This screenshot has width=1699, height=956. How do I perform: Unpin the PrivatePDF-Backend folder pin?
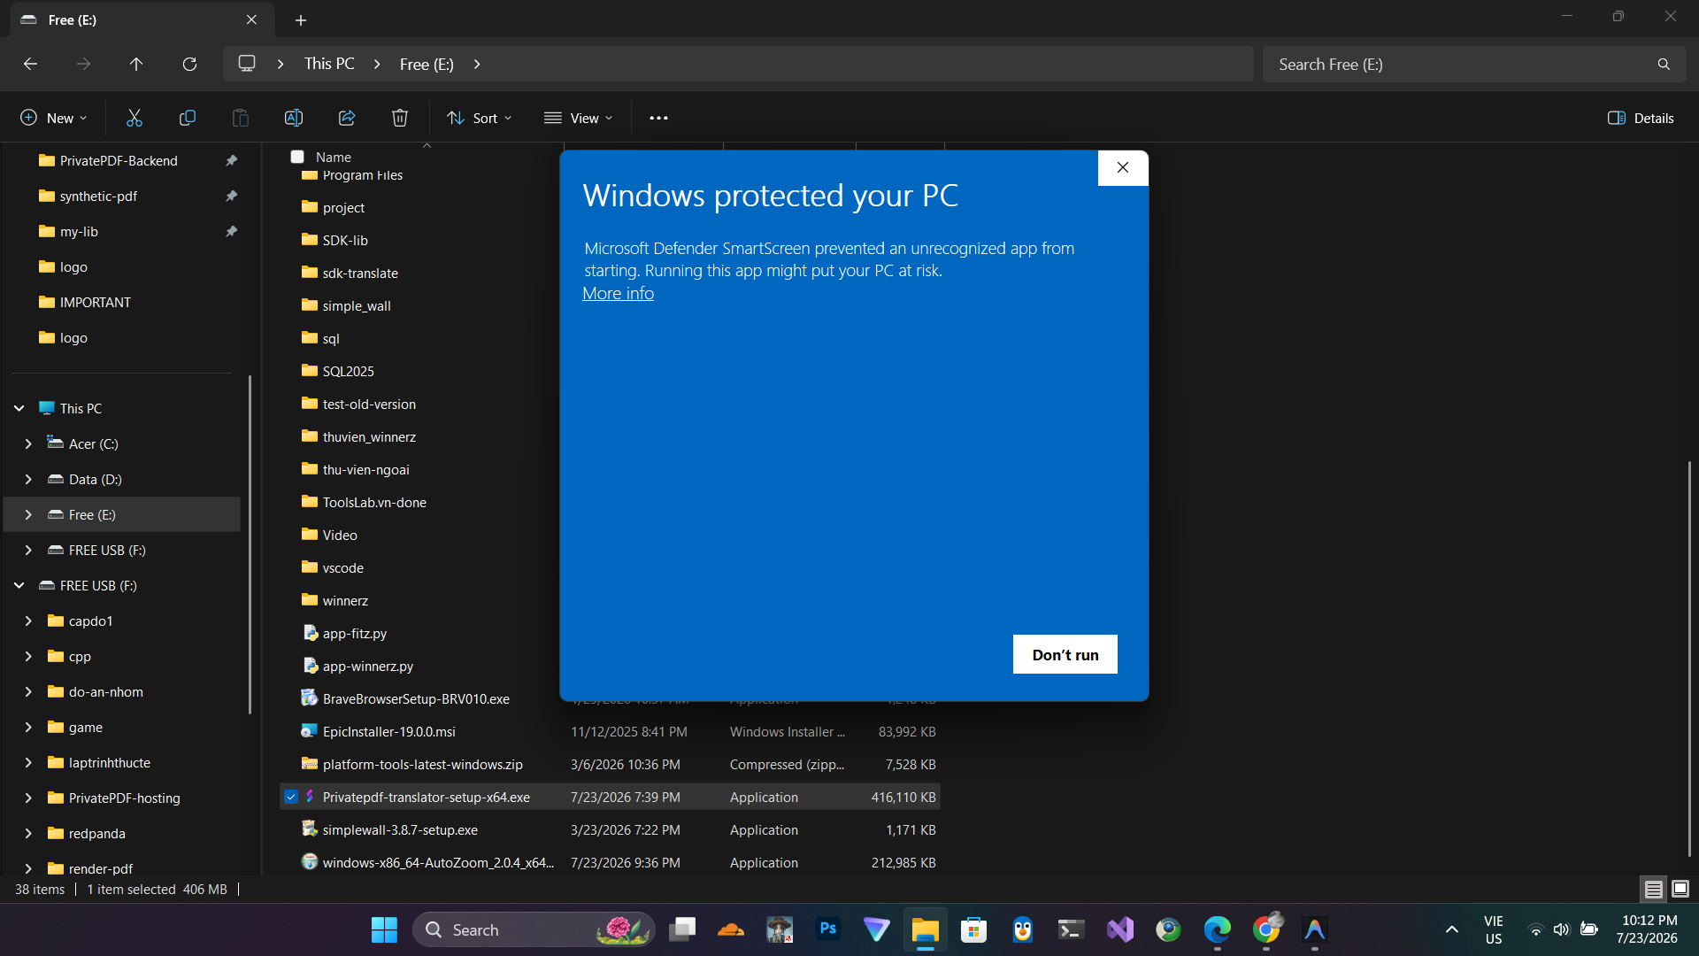pos(231,160)
